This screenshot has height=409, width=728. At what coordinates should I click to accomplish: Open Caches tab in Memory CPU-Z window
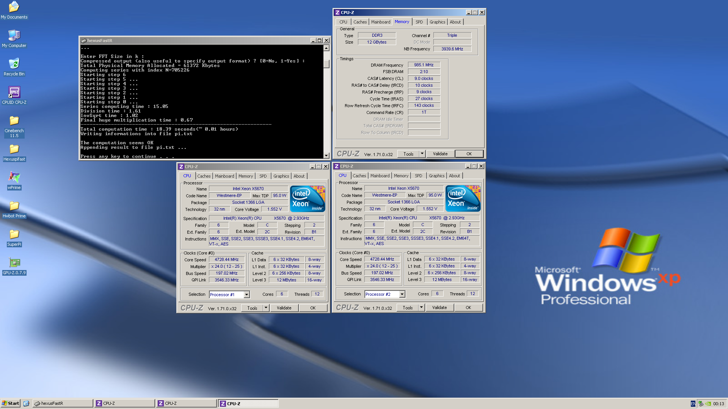pos(360,22)
